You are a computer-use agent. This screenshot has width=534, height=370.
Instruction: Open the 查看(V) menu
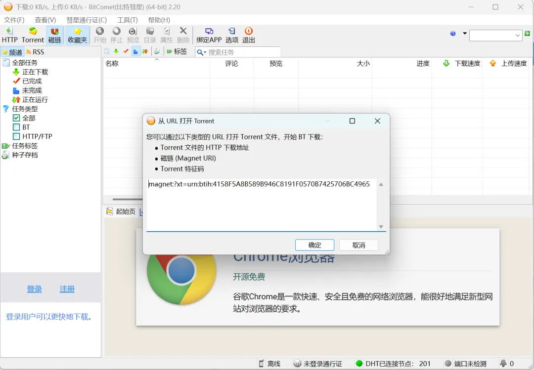tap(45, 20)
